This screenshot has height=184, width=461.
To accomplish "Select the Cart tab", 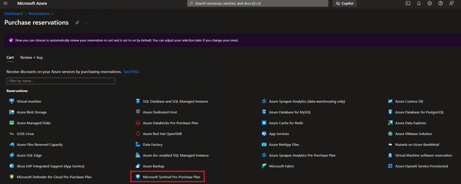I will coord(10,57).
